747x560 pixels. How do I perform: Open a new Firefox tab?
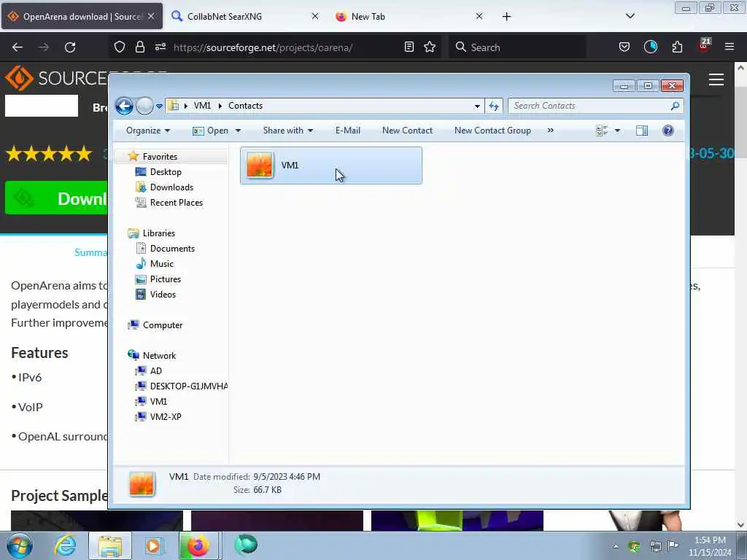tap(506, 17)
